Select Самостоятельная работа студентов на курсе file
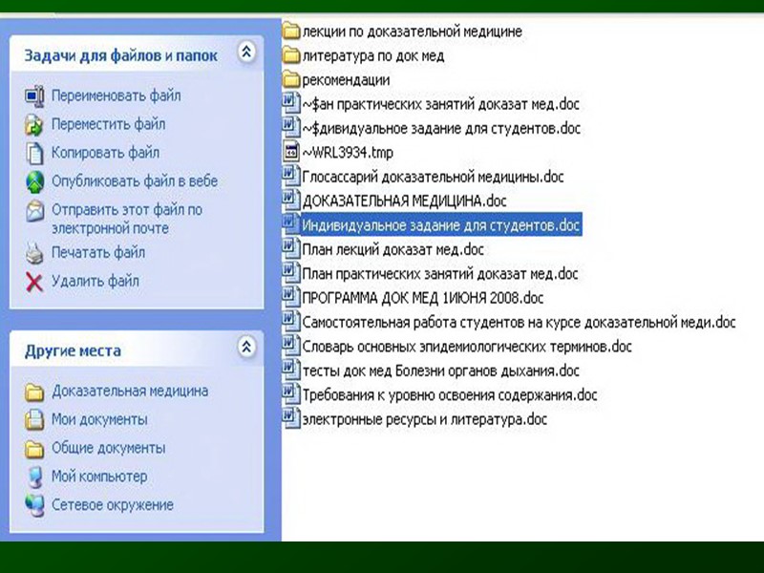This screenshot has width=764, height=573. tap(519, 323)
